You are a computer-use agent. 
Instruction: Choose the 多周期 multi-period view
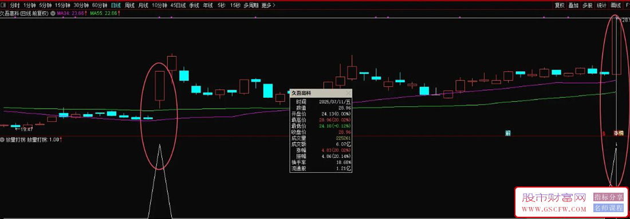click(x=251, y=5)
